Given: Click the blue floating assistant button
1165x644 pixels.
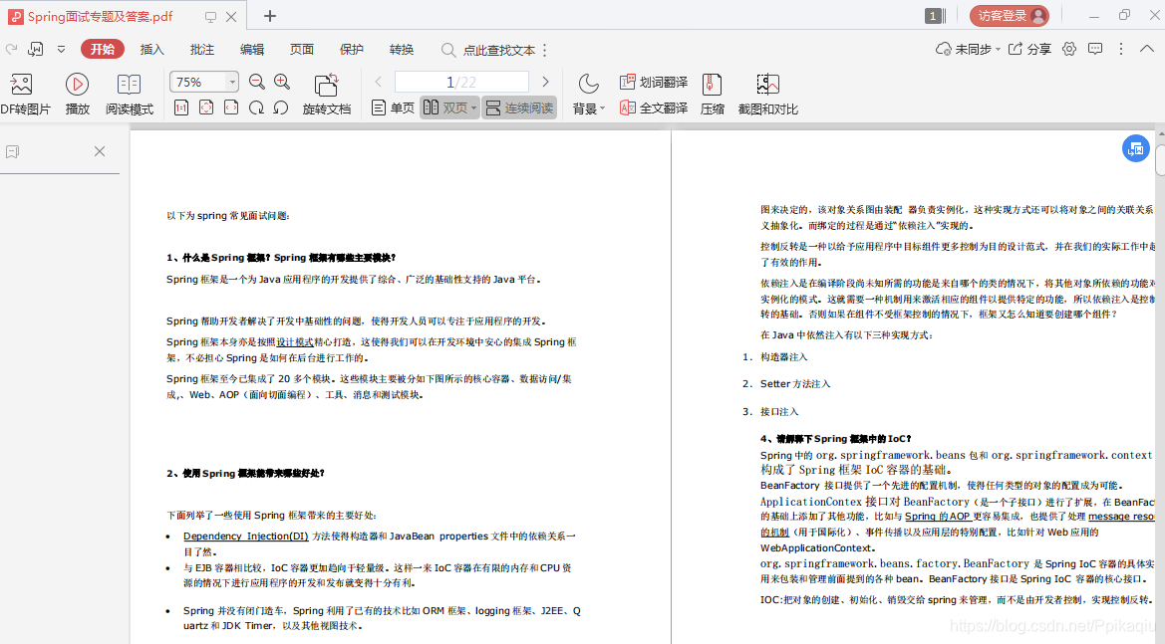Looking at the screenshot, I should pyautogui.click(x=1135, y=149).
